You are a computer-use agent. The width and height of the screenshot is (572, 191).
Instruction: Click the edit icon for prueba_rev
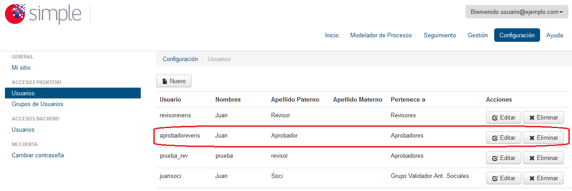coord(495,158)
